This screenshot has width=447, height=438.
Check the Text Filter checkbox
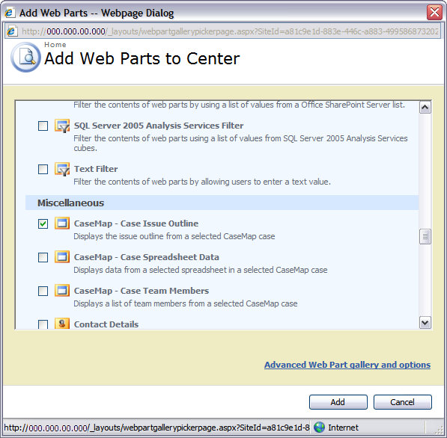pos(43,169)
